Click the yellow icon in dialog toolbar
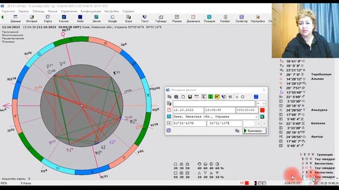Image resolution: width=339 pixels, height=190 pixels. click(217, 97)
